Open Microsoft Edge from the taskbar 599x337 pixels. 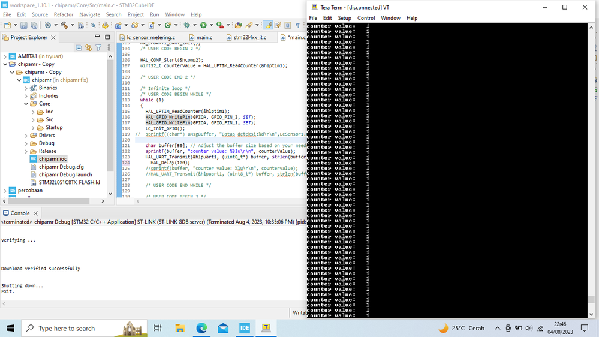(x=201, y=328)
